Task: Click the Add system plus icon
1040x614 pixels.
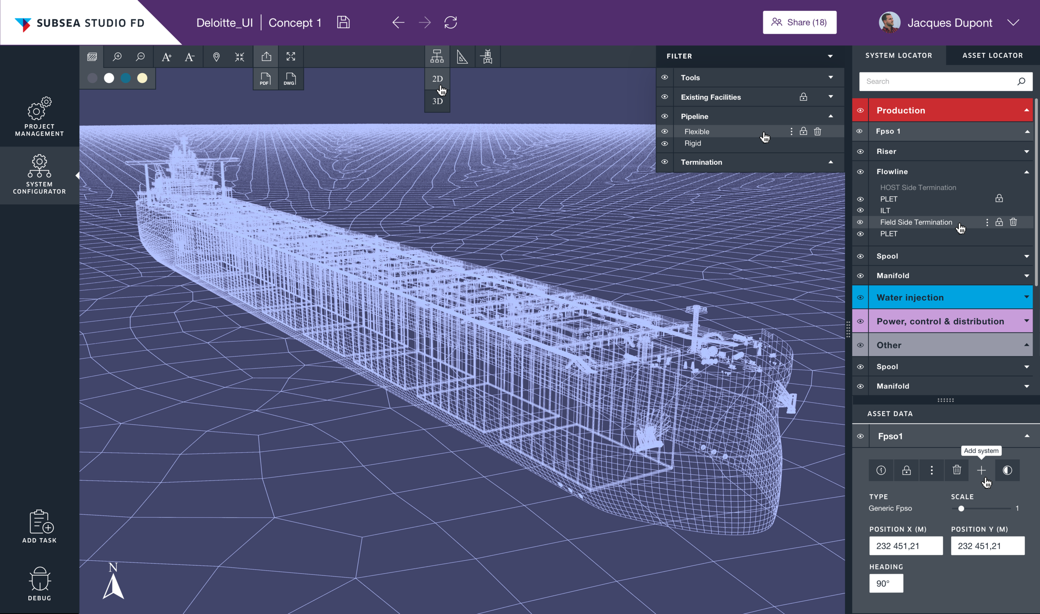Action: [982, 470]
